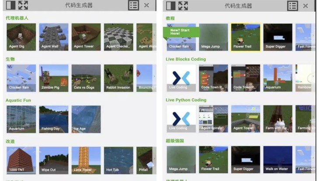The height and width of the screenshot is (181, 319).
Task: Show more items in 教程 row
Action: 313,35
